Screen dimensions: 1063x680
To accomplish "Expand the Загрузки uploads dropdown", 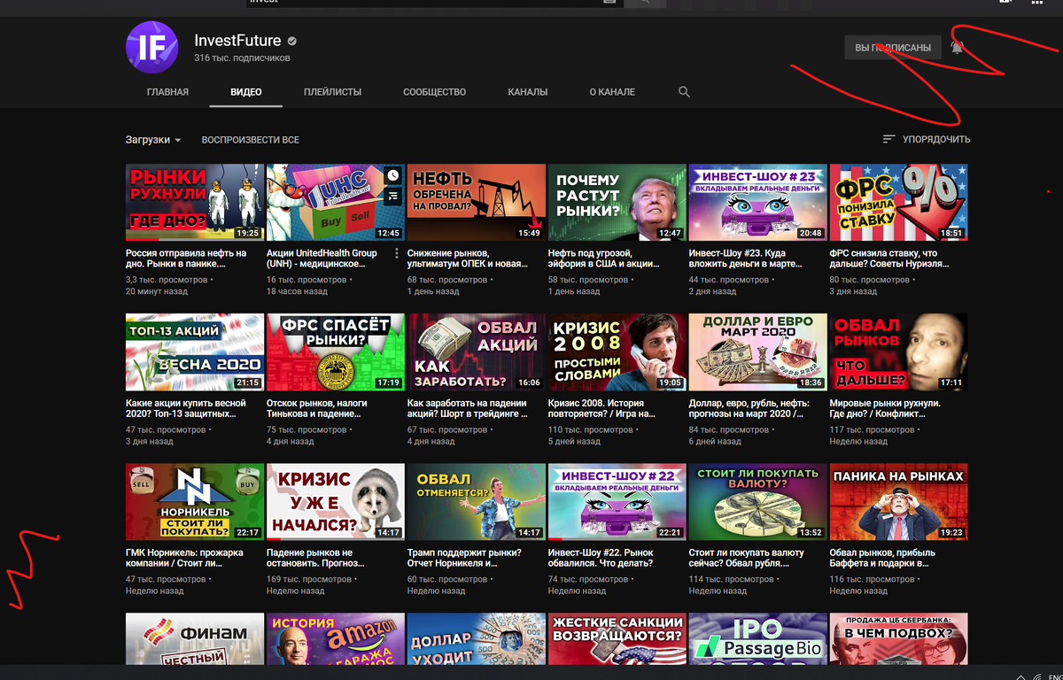I will [153, 140].
